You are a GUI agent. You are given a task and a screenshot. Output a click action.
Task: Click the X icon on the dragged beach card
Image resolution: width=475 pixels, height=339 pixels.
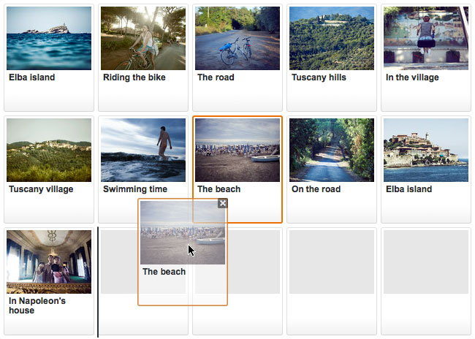[223, 203]
